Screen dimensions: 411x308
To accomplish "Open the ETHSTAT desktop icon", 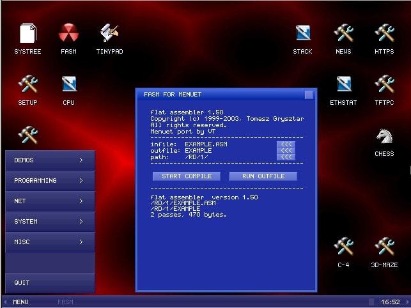I will point(343,85).
